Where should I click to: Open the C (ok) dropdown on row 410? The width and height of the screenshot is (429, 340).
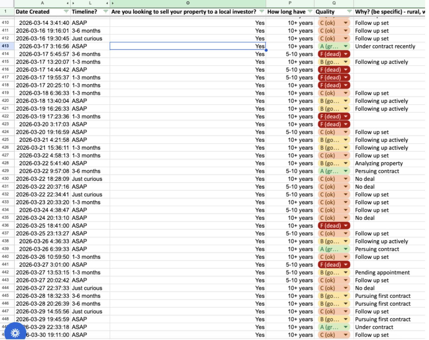tap(346, 23)
